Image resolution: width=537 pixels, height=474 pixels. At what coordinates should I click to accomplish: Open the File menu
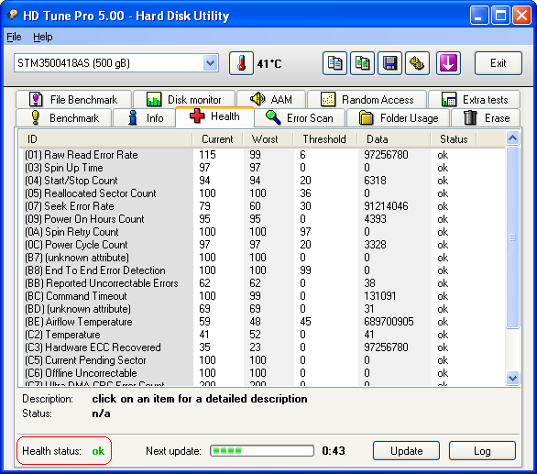click(x=14, y=37)
